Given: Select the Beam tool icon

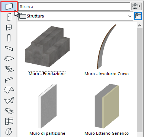Looking at the screenshot, I should point(9,48).
